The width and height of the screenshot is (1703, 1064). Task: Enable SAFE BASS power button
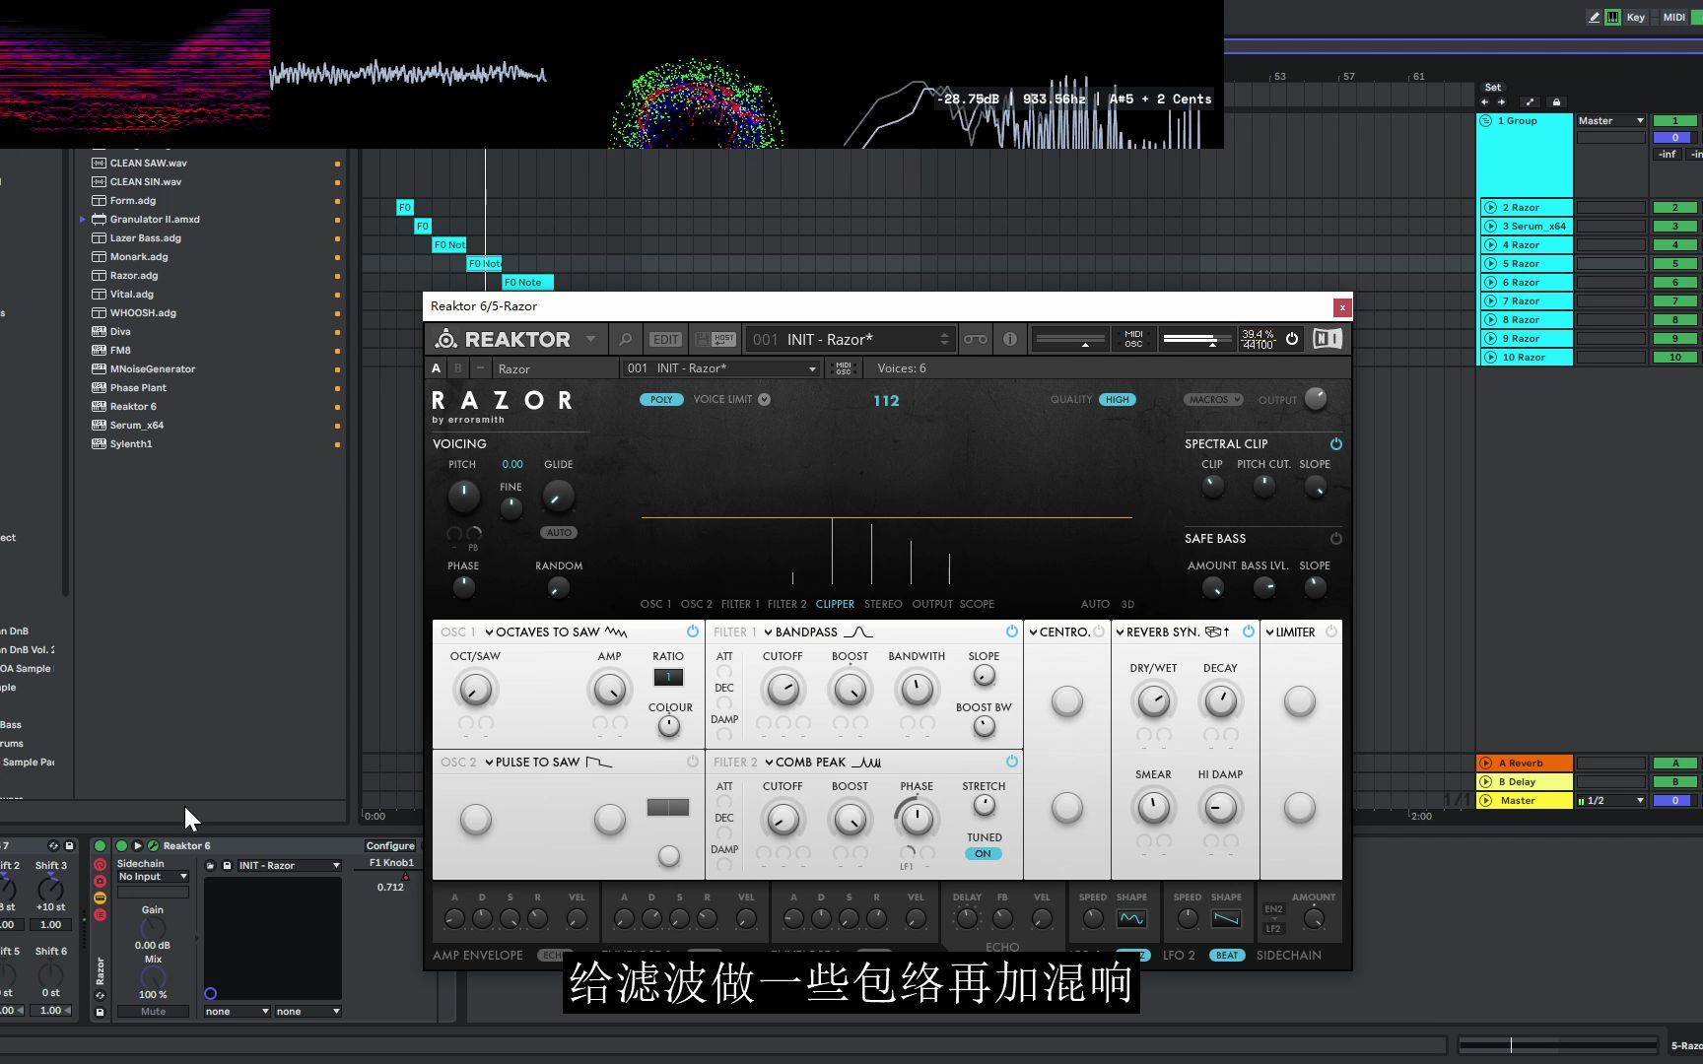click(1335, 539)
